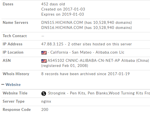Click the nginx server type value
Screen dimensions: 150x114
(x=46, y=102)
